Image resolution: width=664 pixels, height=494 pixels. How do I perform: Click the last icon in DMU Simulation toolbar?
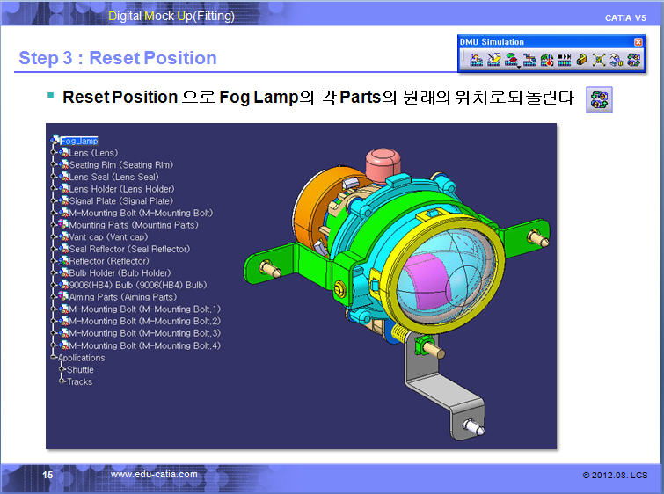[633, 60]
